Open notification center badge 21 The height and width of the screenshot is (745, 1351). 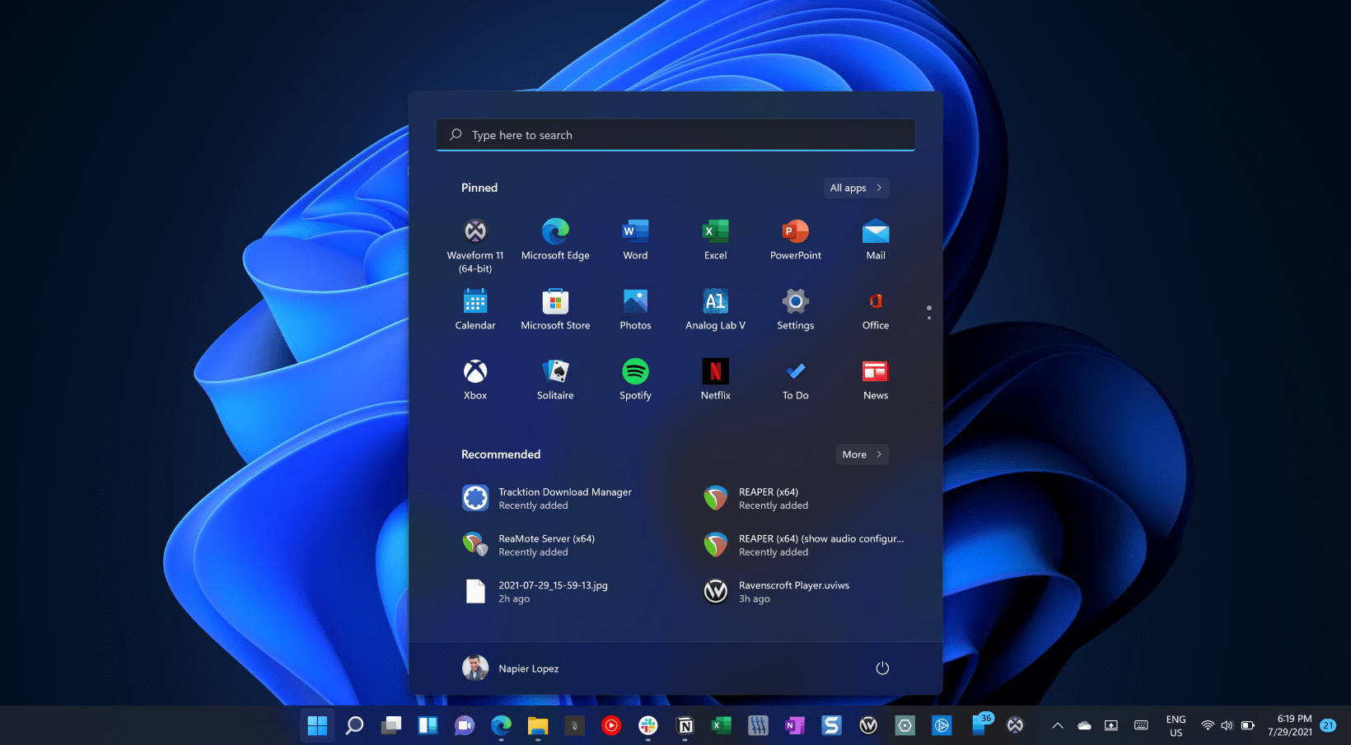pyautogui.click(x=1328, y=725)
